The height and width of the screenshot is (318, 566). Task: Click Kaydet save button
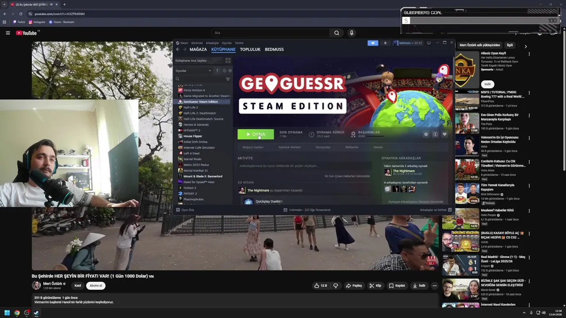pyautogui.click(x=397, y=286)
